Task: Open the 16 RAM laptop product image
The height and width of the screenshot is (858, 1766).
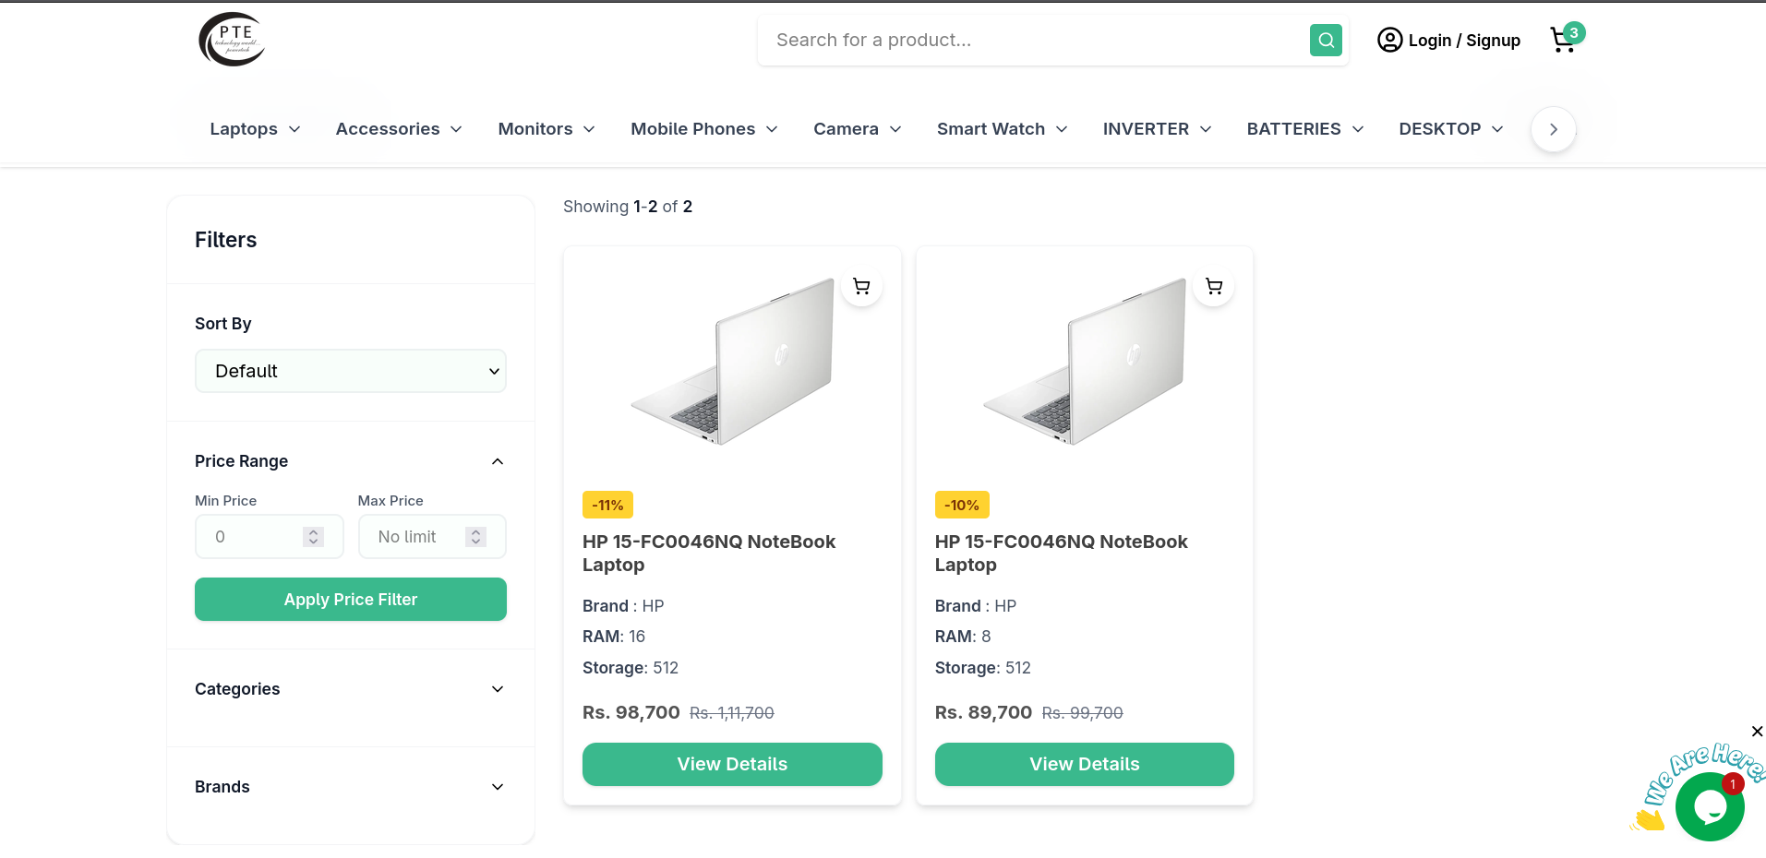Action: (733, 362)
